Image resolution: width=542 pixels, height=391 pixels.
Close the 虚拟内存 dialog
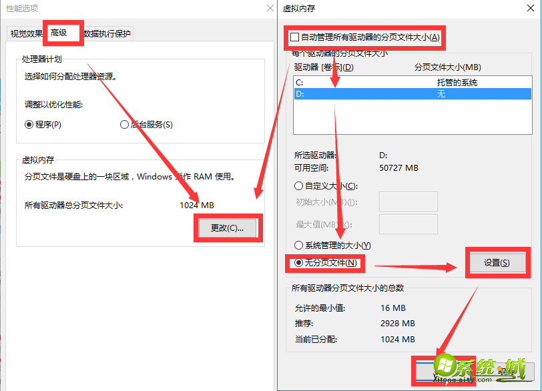[529, 9]
